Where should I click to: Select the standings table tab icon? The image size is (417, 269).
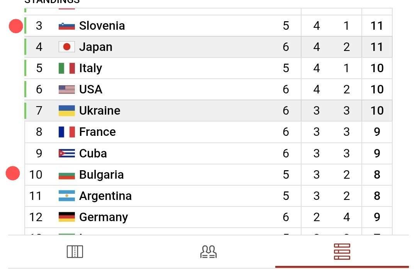point(342,252)
